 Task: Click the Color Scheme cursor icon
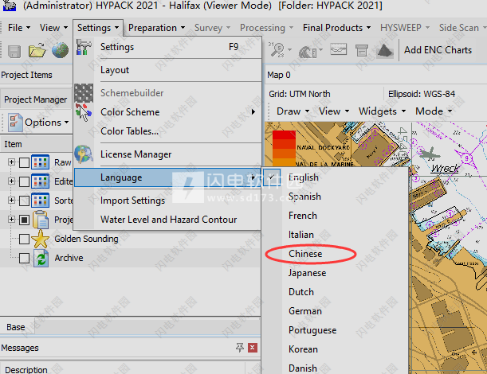83,112
